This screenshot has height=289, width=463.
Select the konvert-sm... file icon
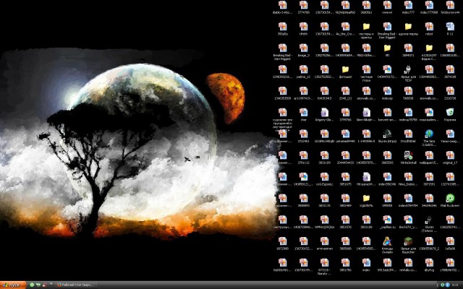pyautogui.click(x=387, y=113)
